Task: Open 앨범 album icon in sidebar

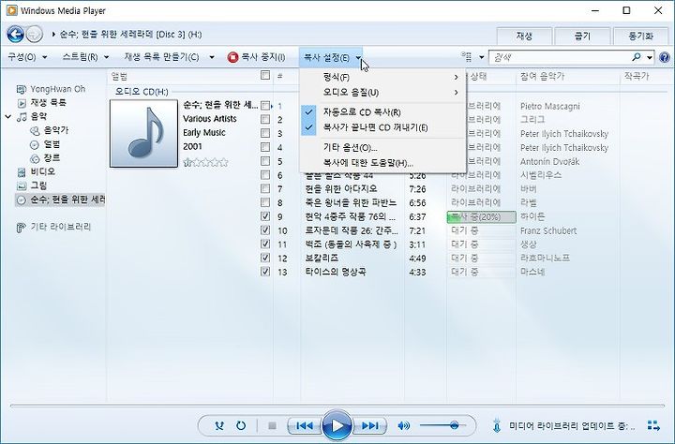Action: tap(35, 144)
